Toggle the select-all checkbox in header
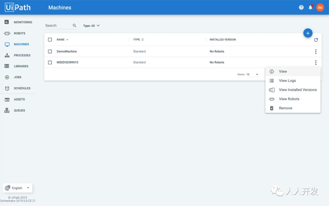The height and width of the screenshot is (206, 329). point(50,40)
